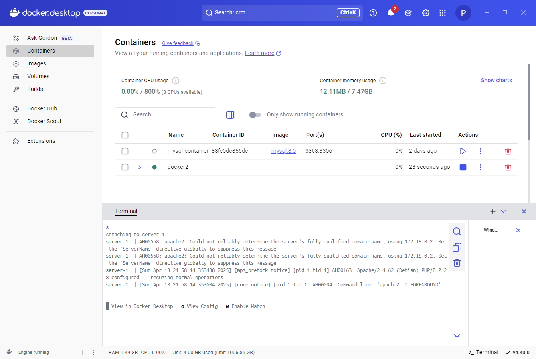Delete docker2 using its trash icon

[508, 167]
